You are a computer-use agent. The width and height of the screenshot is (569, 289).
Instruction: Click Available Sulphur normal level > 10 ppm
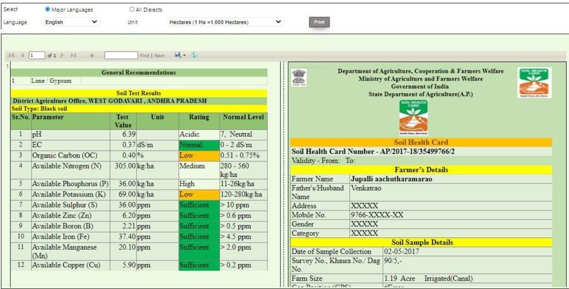235,205
